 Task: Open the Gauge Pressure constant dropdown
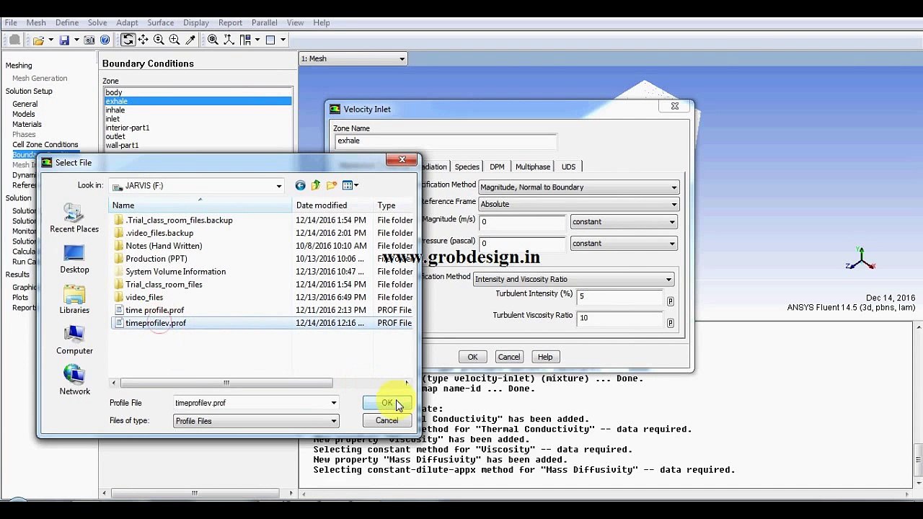624,244
